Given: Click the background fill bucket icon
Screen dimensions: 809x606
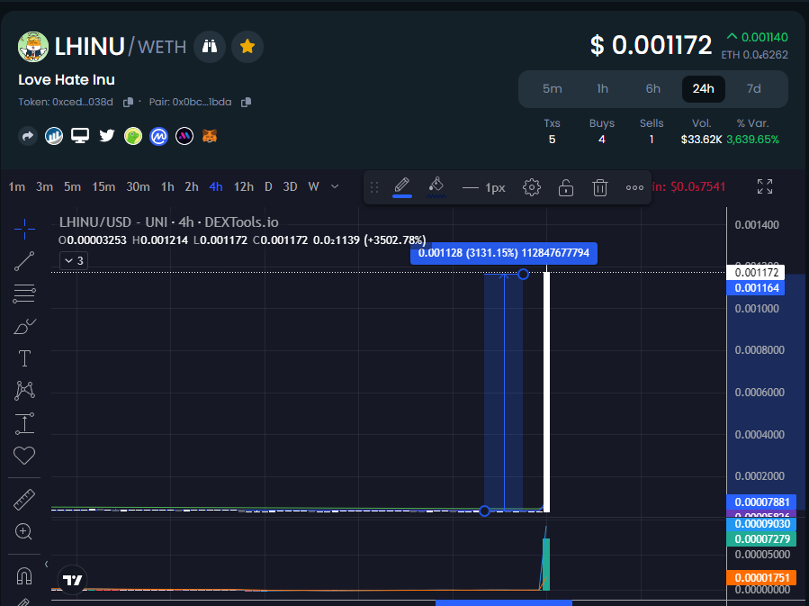Looking at the screenshot, I should click(436, 187).
